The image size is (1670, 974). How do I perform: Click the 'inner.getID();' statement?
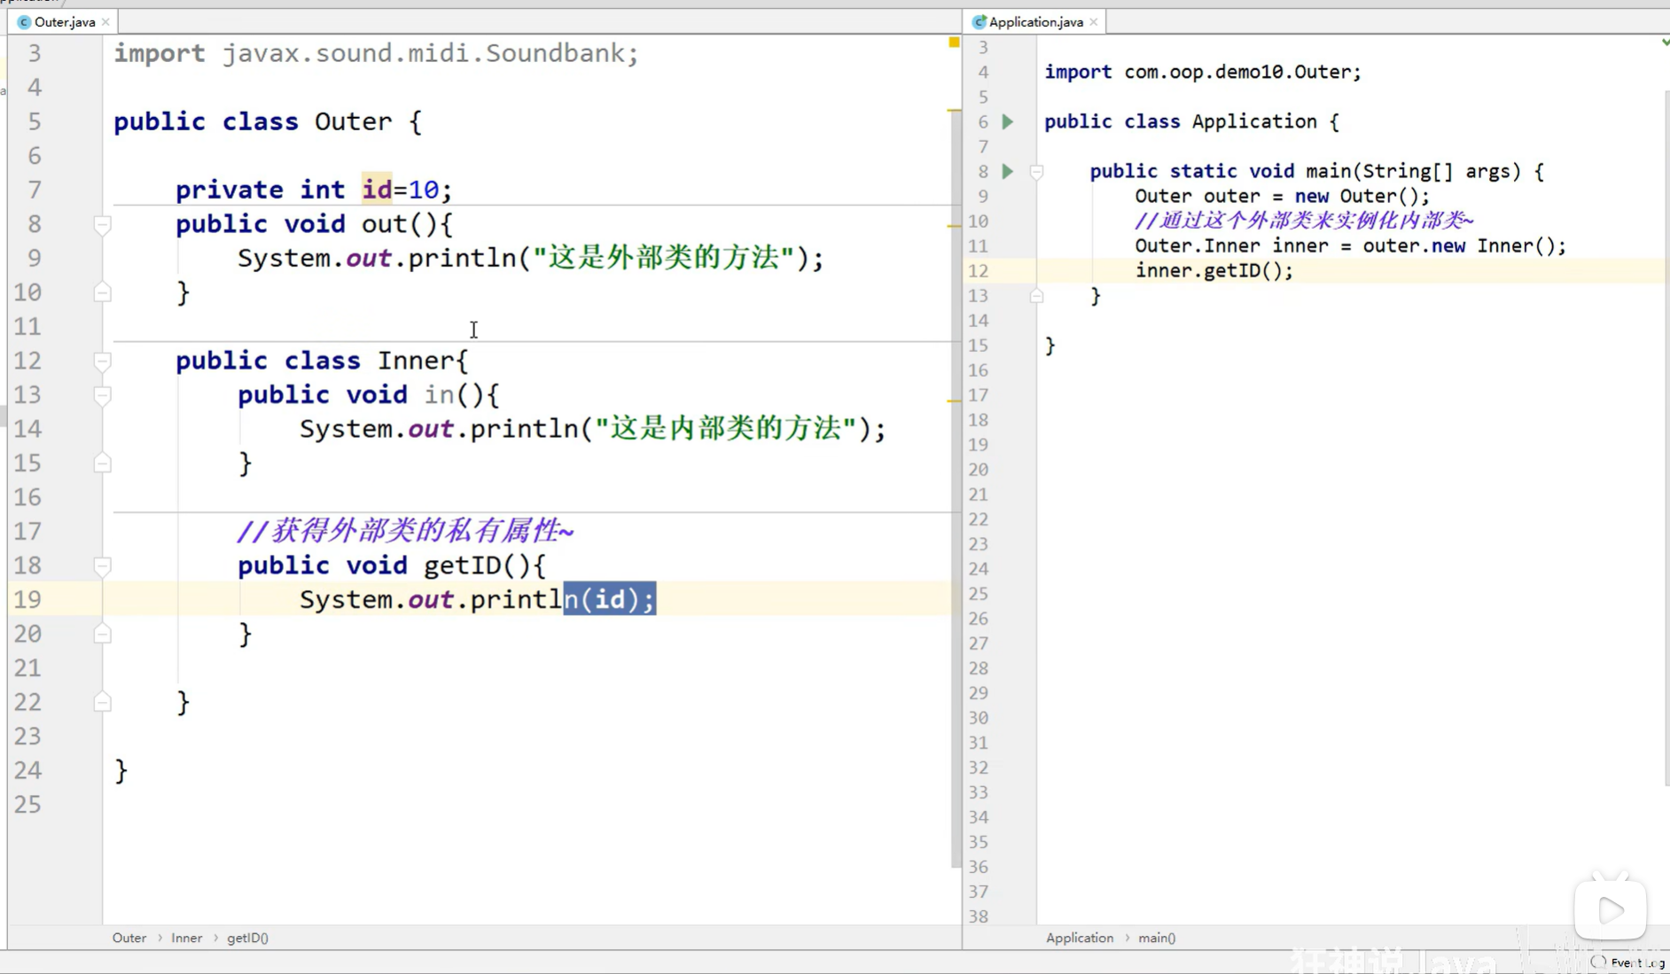(1214, 270)
